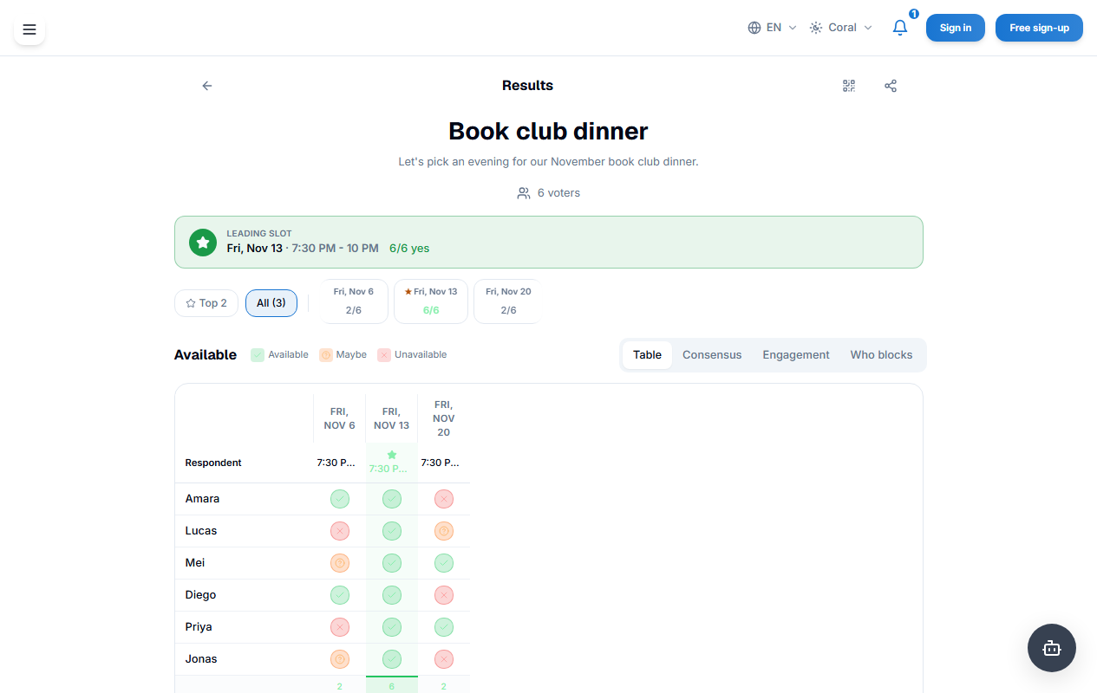1110x693 pixels.
Task: Select the Fri, Nov 20 slot chip
Action: pyautogui.click(x=507, y=301)
